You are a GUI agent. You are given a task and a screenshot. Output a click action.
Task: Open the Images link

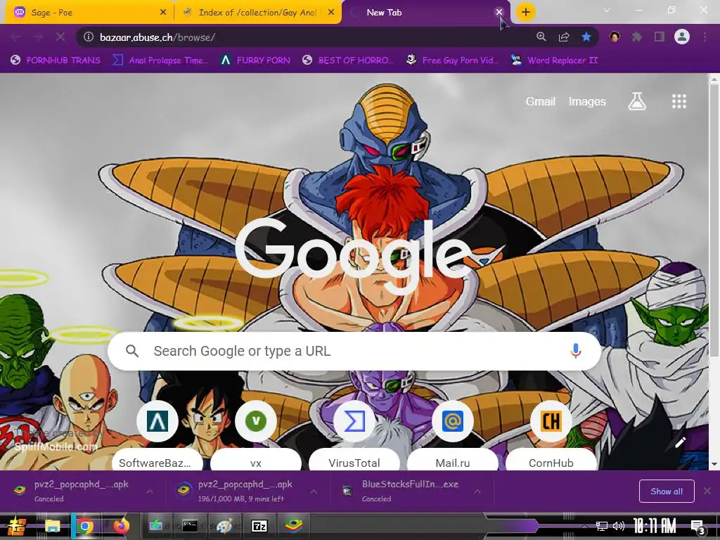[587, 101]
